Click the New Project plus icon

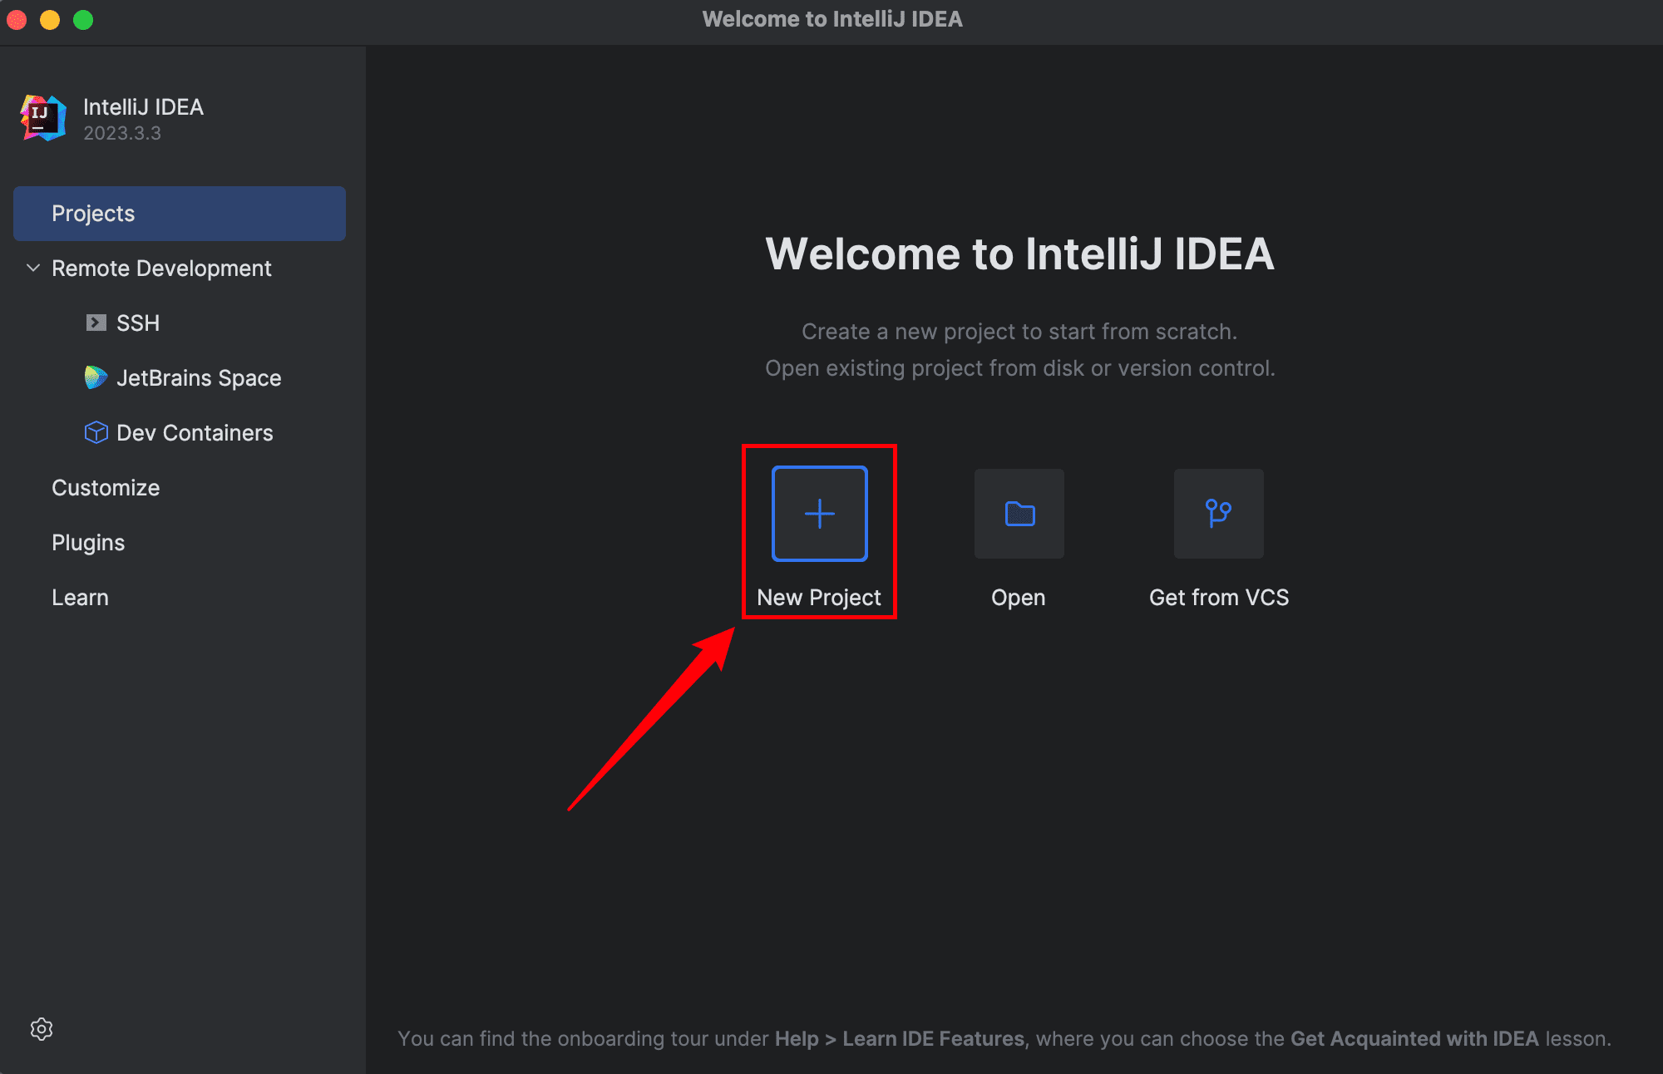click(820, 514)
